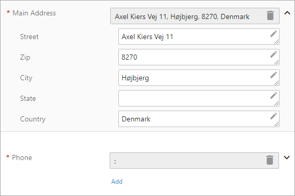Click the Main Address label
The height and width of the screenshot is (196, 295).
coord(34,13)
